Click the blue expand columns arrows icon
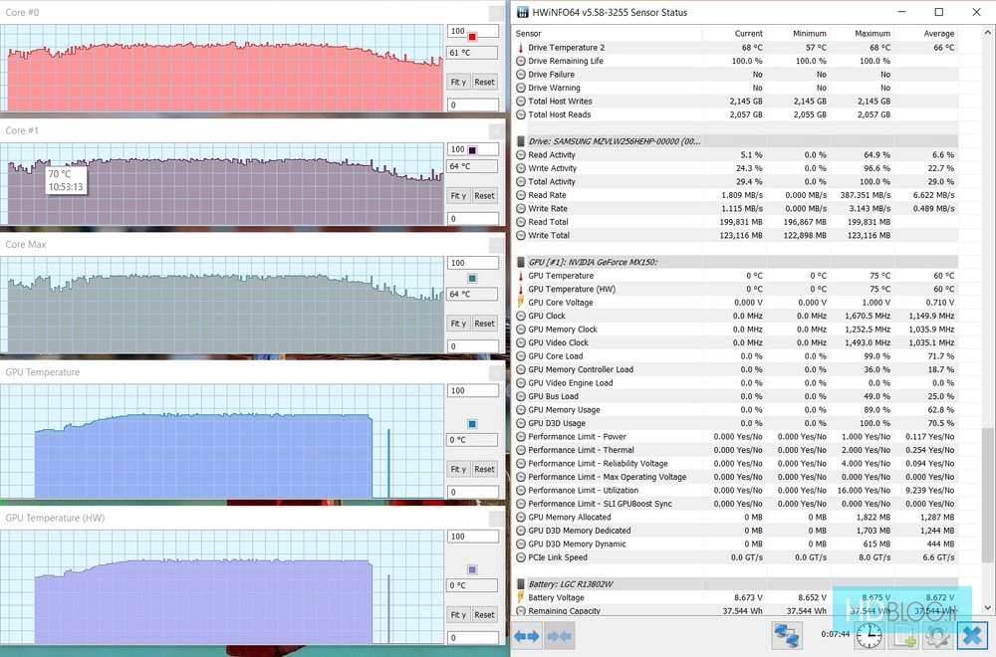 coord(527,635)
